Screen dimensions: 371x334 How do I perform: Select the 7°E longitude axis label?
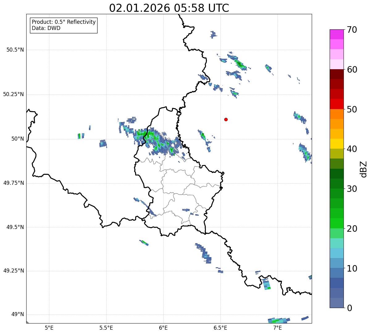(x=277, y=328)
